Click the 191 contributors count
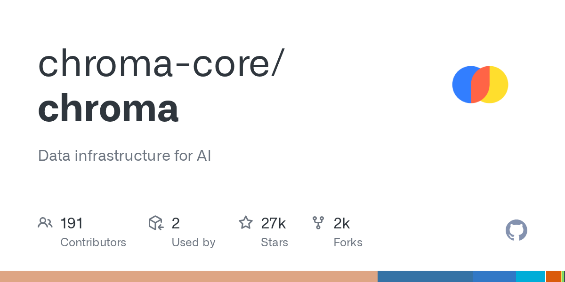Screen dimensions: 565x282 (72, 223)
